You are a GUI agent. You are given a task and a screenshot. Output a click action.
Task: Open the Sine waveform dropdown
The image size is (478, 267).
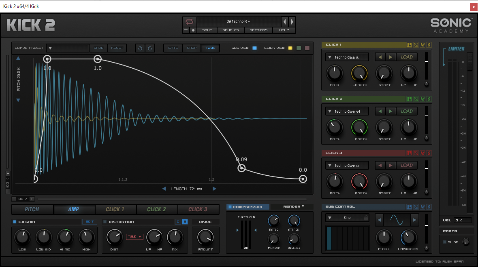click(x=347, y=218)
